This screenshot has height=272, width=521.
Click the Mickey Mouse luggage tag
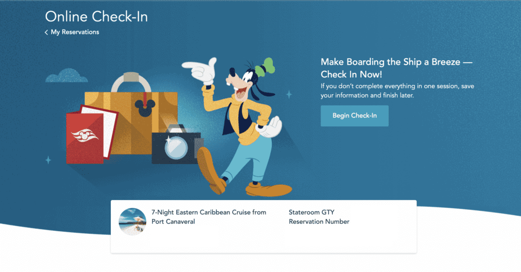pos(145,106)
